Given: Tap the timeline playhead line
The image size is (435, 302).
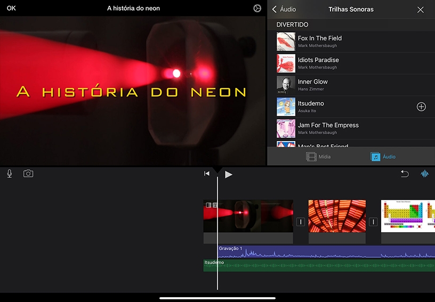Looking at the screenshot, I should pos(217,233).
